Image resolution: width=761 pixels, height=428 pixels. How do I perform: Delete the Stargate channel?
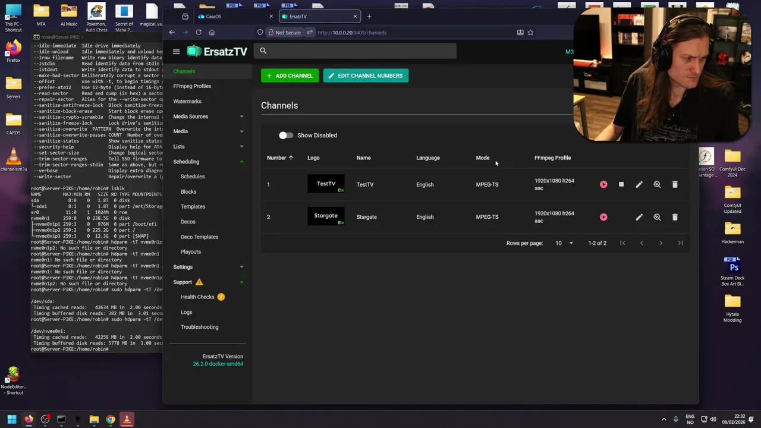click(x=675, y=217)
